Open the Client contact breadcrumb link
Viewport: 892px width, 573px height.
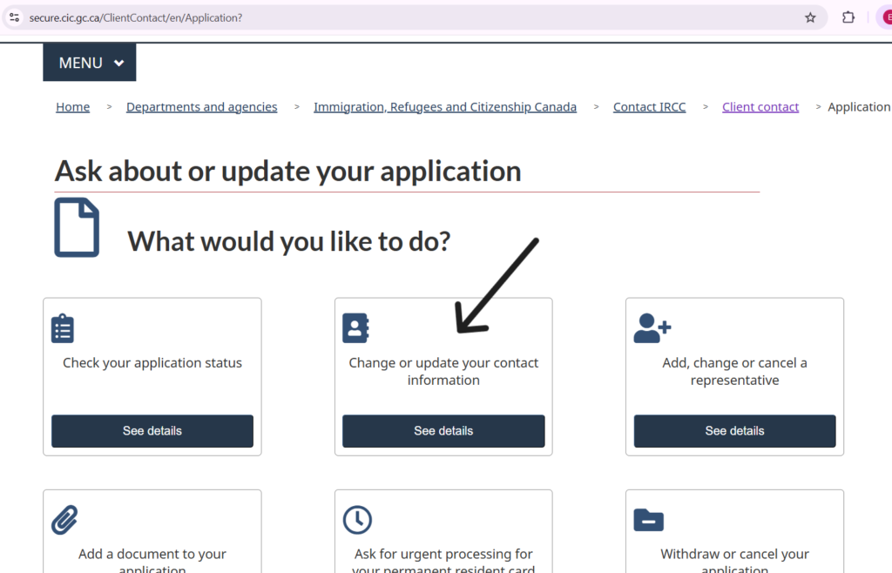pyautogui.click(x=760, y=107)
